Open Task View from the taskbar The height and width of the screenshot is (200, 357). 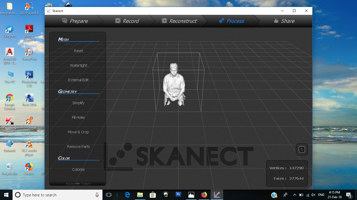click(109, 195)
